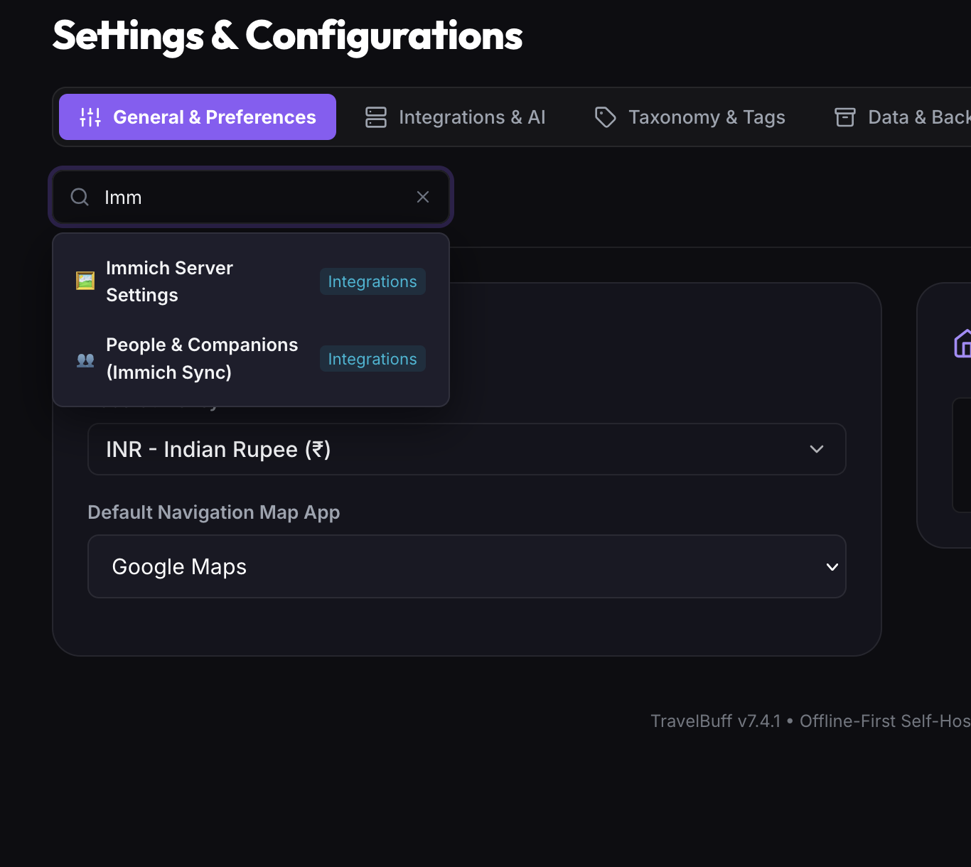The image size is (971, 867).
Task: Switch to Integrations & AI tab
Action: [455, 117]
